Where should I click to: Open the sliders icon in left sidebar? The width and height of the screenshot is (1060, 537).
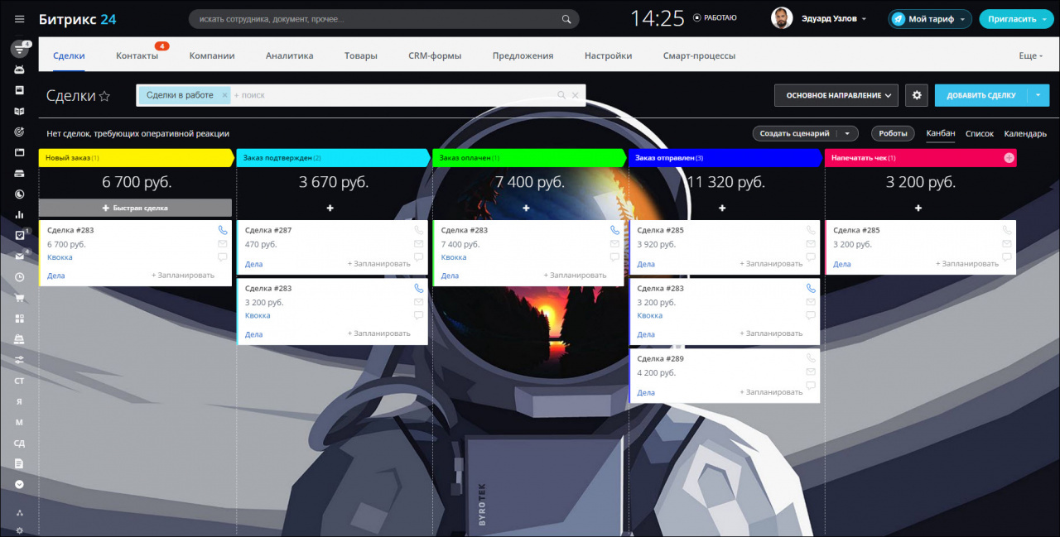click(x=19, y=360)
